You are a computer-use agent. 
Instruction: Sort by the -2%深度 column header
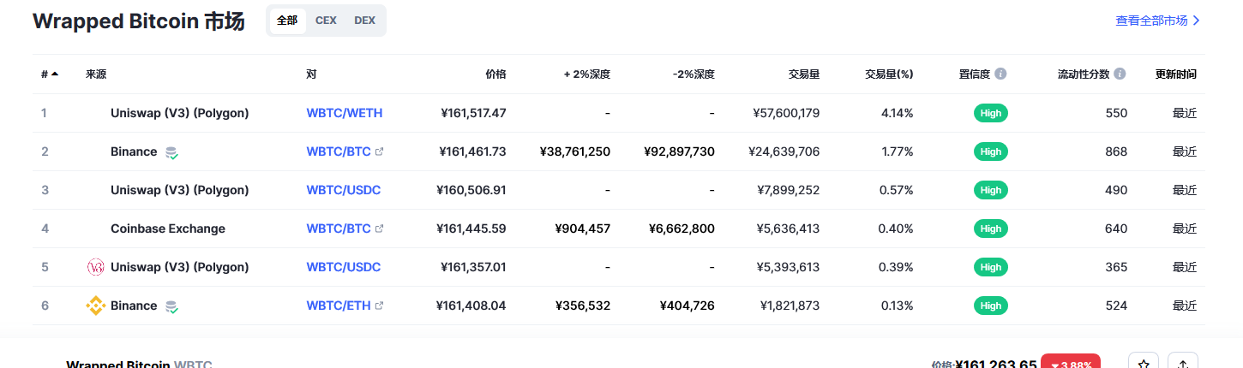tap(694, 74)
